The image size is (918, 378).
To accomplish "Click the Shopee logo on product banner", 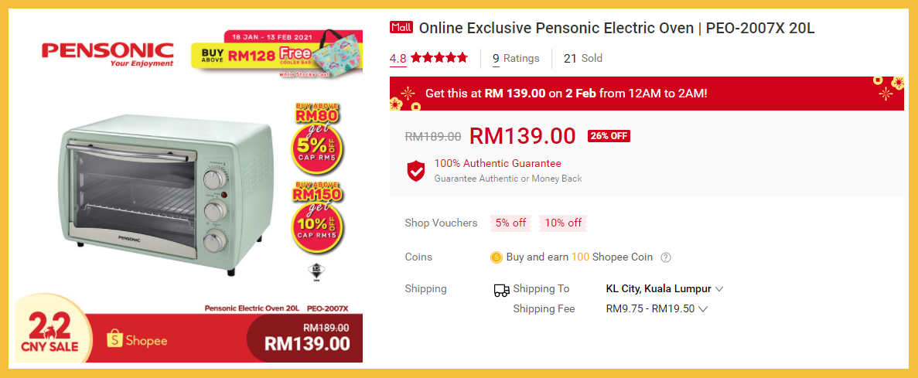I will [137, 340].
